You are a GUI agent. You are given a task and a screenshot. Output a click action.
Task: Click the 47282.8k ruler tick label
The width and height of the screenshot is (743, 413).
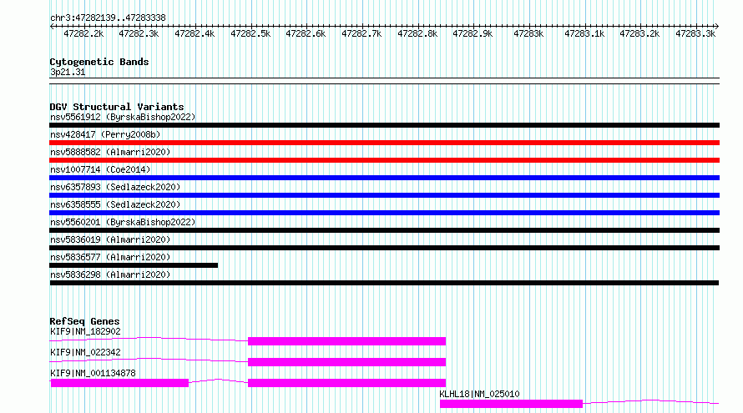pyautogui.click(x=417, y=34)
